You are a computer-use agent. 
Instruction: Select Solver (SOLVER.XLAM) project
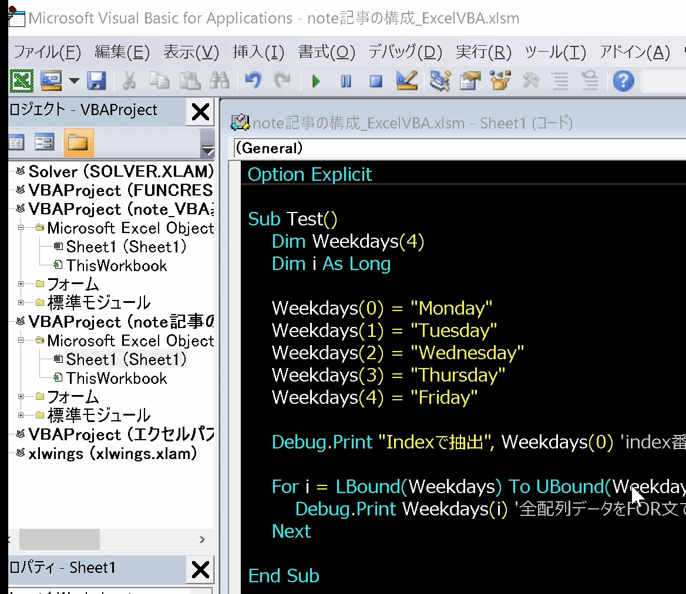click(121, 171)
